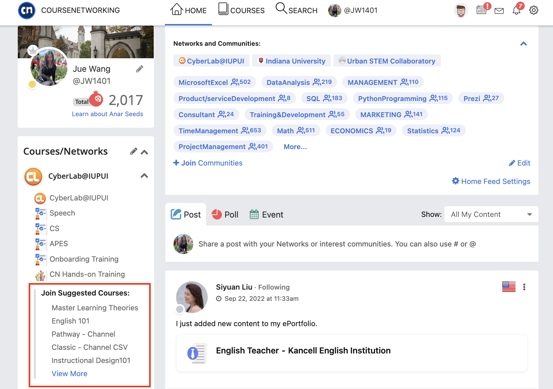
Task: Open the Math community chip
Action: tap(296, 131)
